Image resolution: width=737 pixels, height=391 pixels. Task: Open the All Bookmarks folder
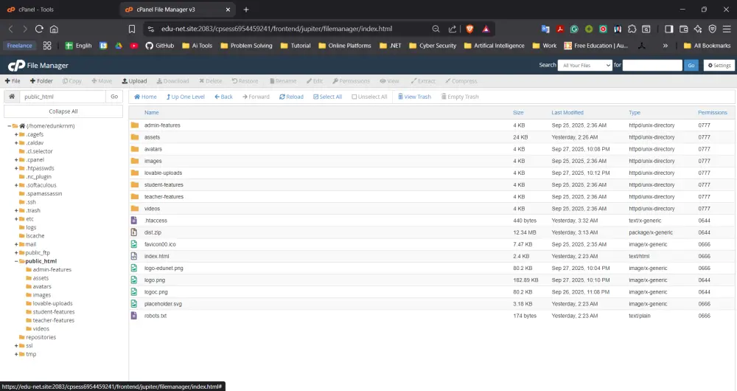tap(708, 46)
